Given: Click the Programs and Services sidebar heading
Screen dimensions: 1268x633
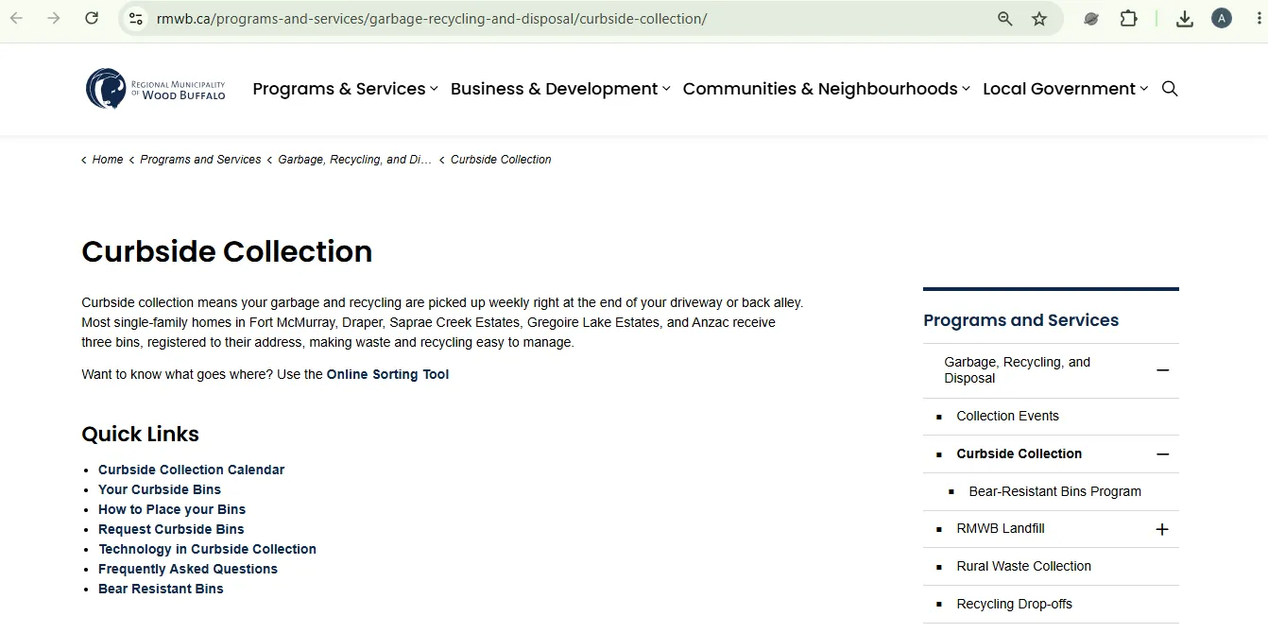Looking at the screenshot, I should pyautogui.click(x=1020, y=320).
